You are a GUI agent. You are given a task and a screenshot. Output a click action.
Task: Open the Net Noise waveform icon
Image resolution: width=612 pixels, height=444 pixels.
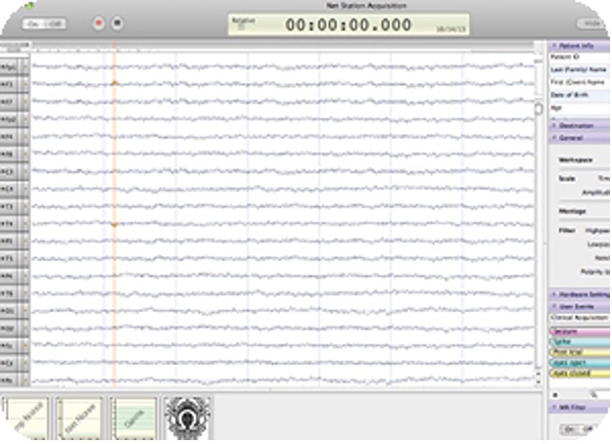click(x=78, y=419)
